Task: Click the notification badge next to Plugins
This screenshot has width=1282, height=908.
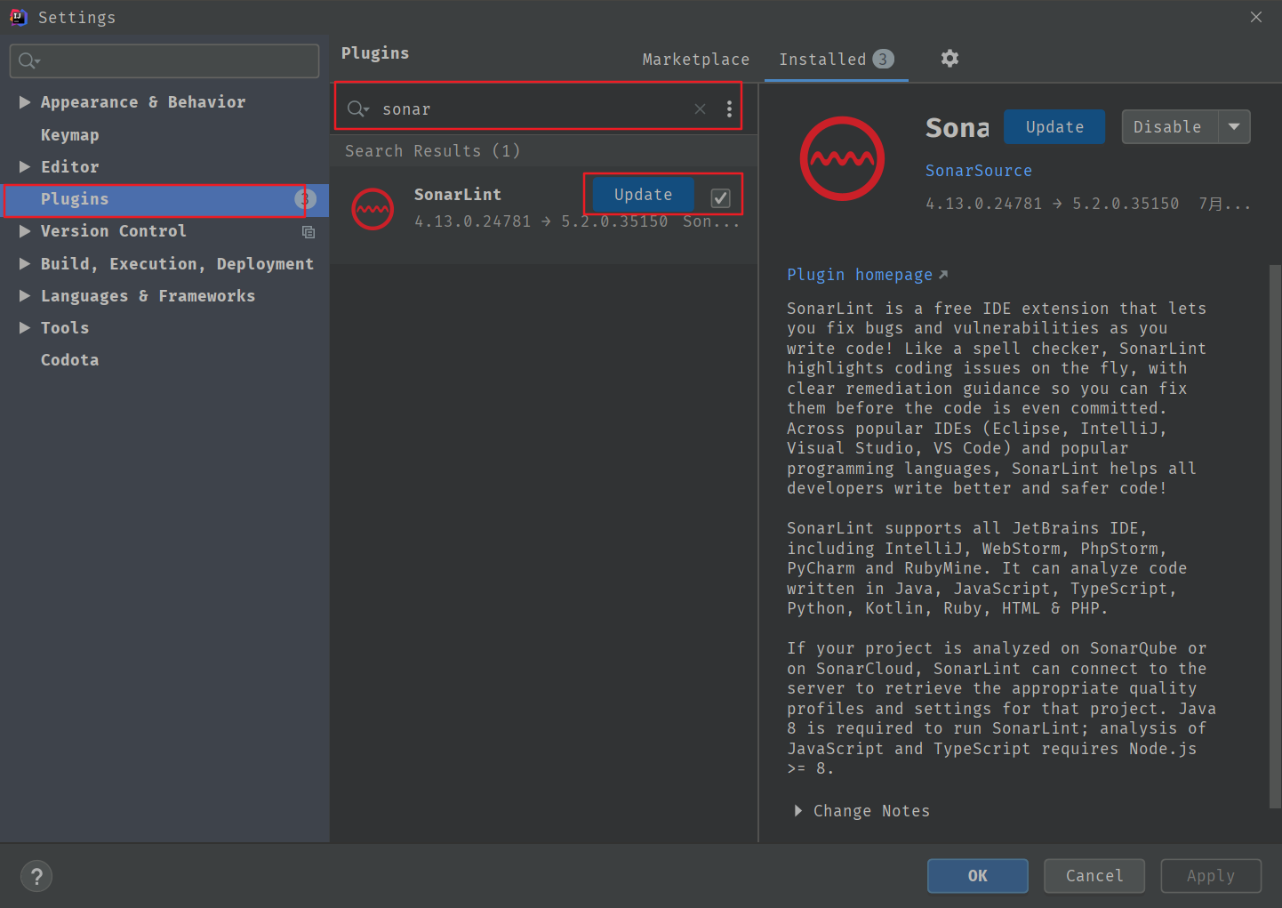Action: (x=306, y=199)
